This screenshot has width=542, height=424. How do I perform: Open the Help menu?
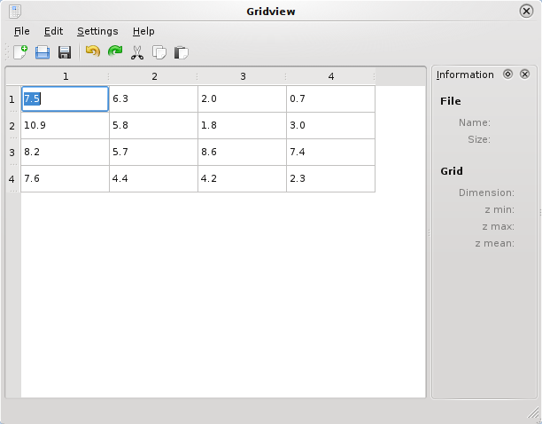coord(143,31)
